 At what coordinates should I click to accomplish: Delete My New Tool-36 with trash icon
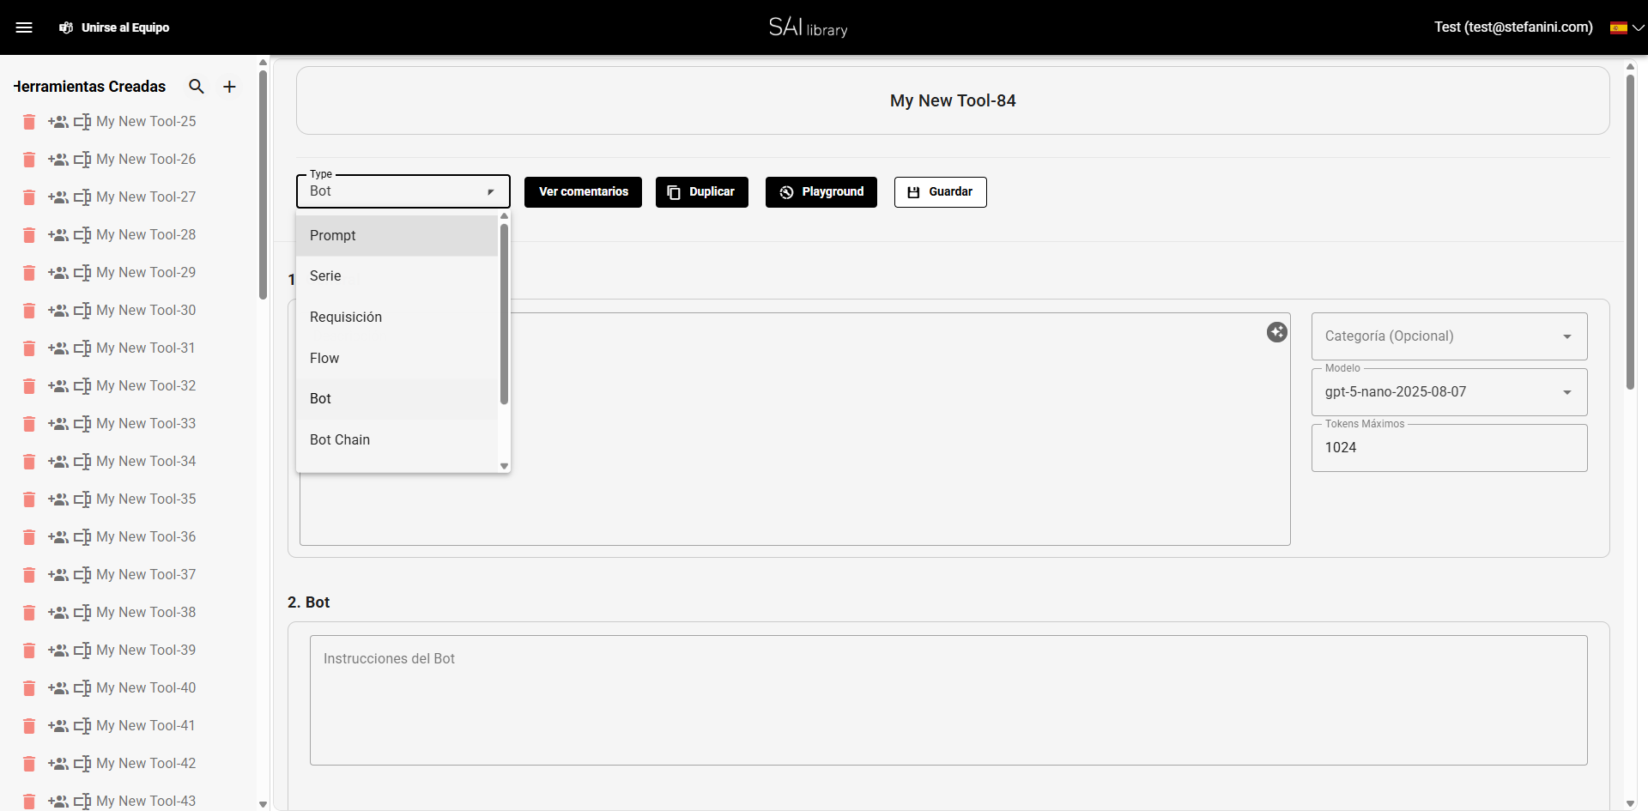[29, 537]
